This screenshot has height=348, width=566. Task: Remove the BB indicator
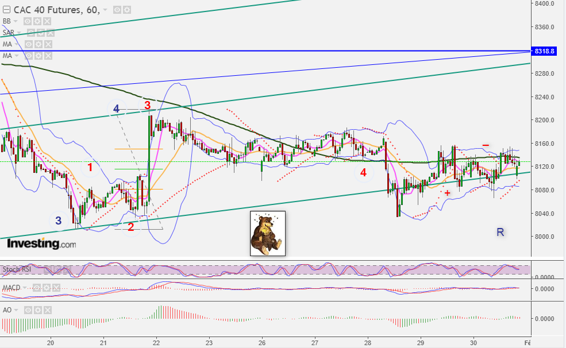[x=47, y=21]
